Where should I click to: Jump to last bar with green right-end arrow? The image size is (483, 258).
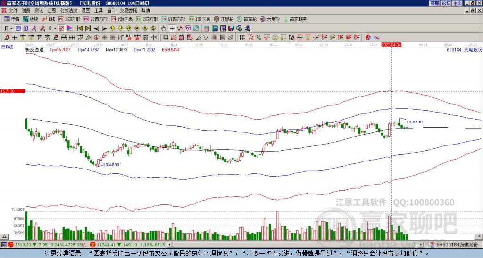(x=88, y=29)
